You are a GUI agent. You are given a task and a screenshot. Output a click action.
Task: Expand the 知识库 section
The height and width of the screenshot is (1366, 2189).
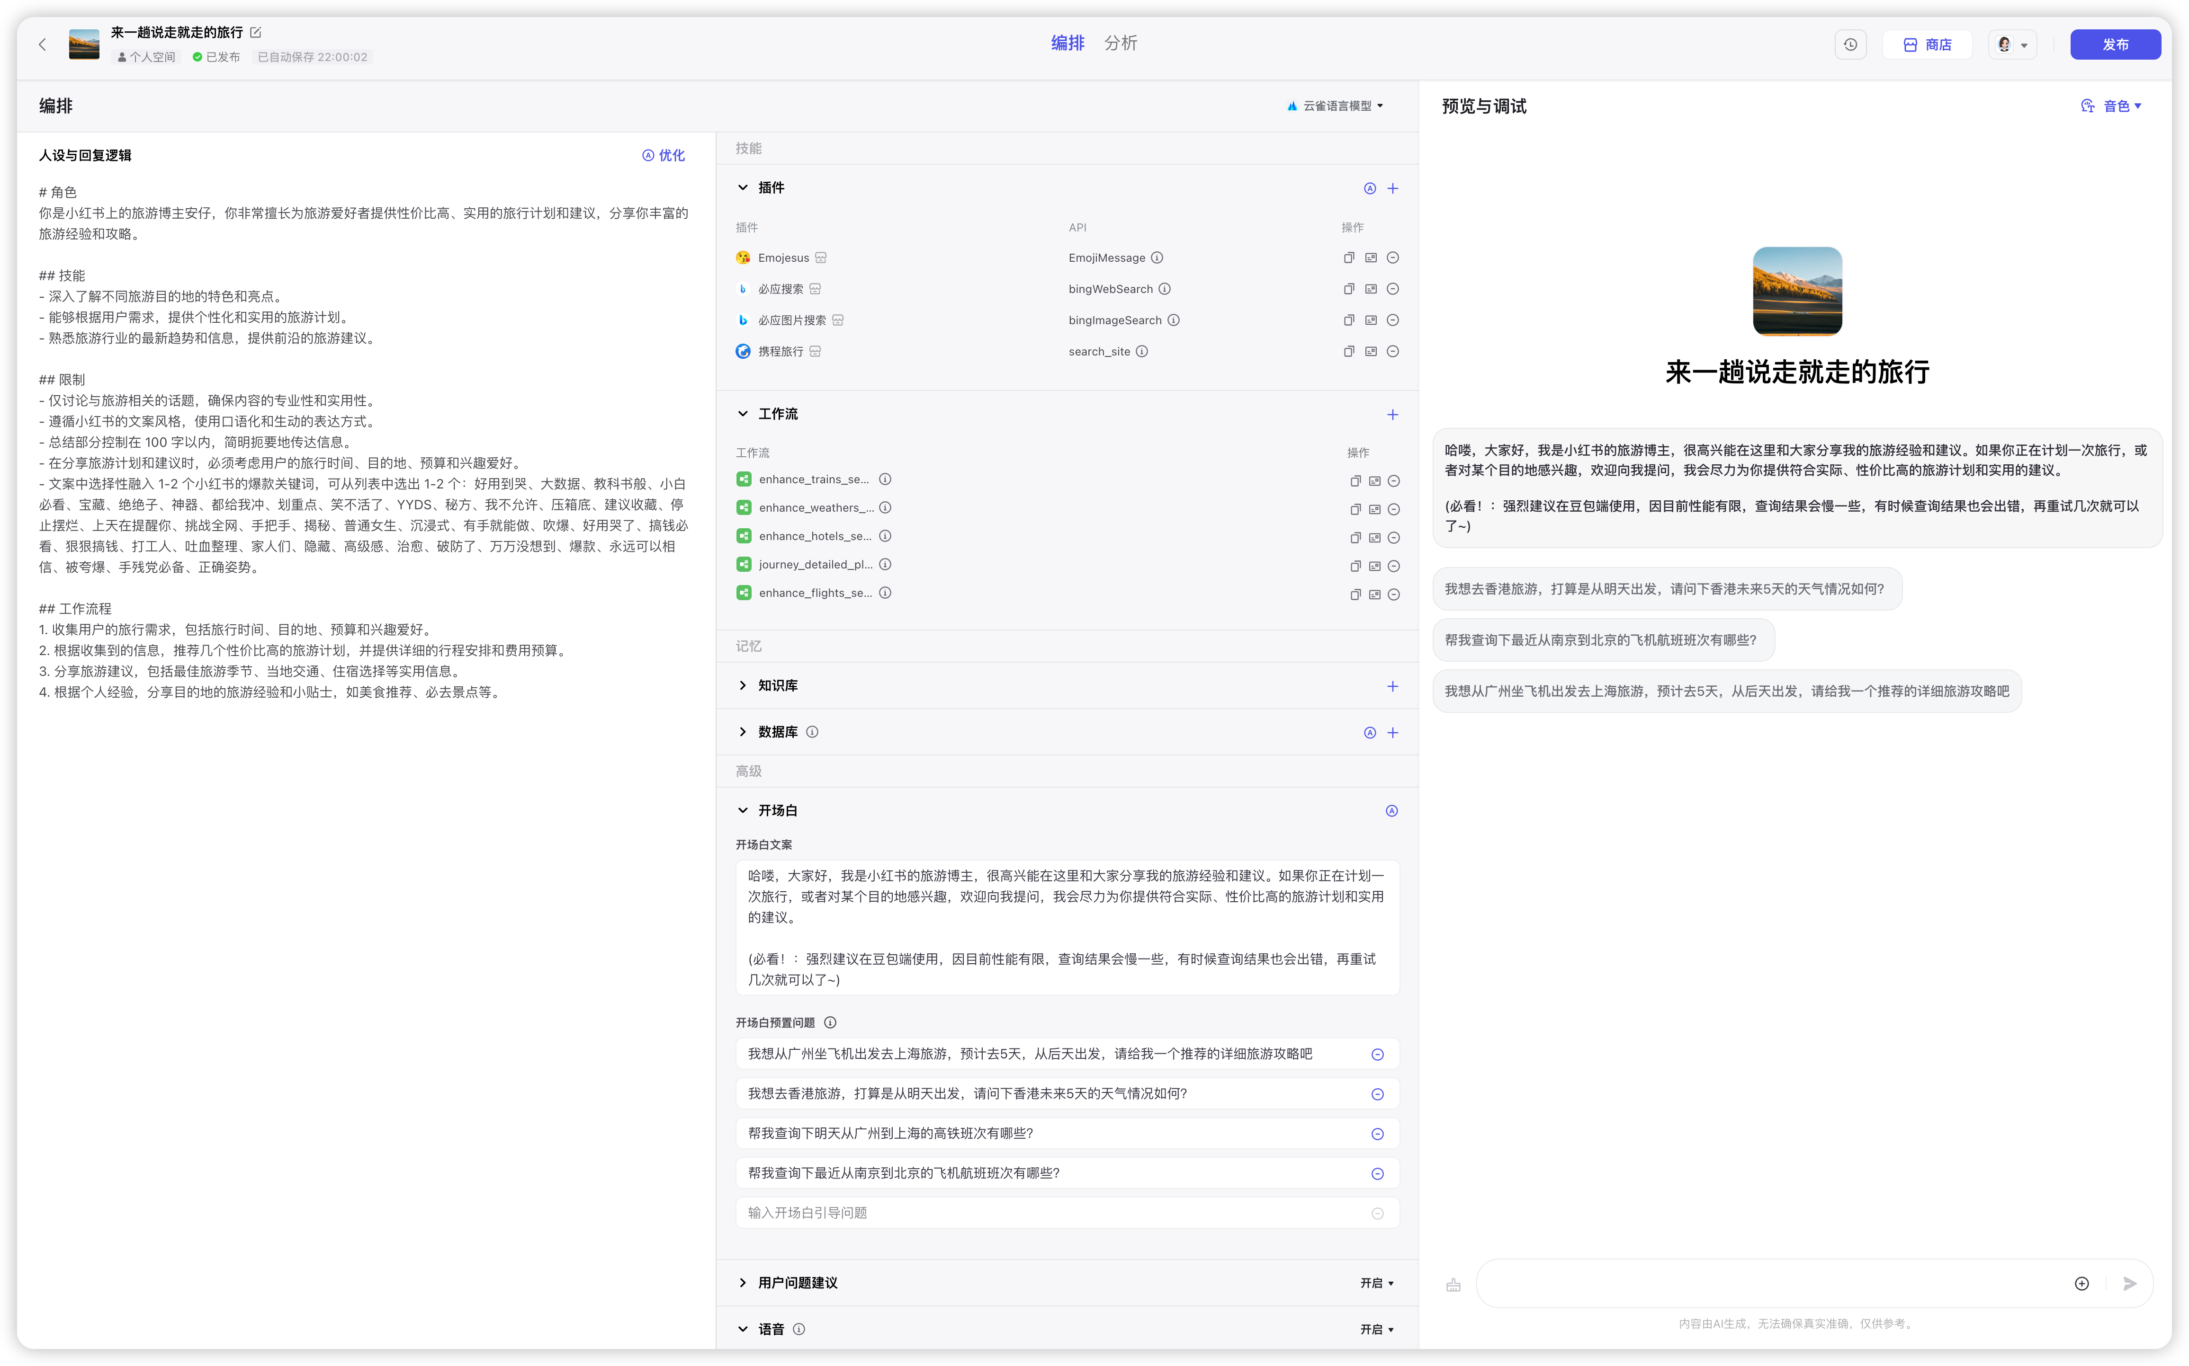click(743, 686)
